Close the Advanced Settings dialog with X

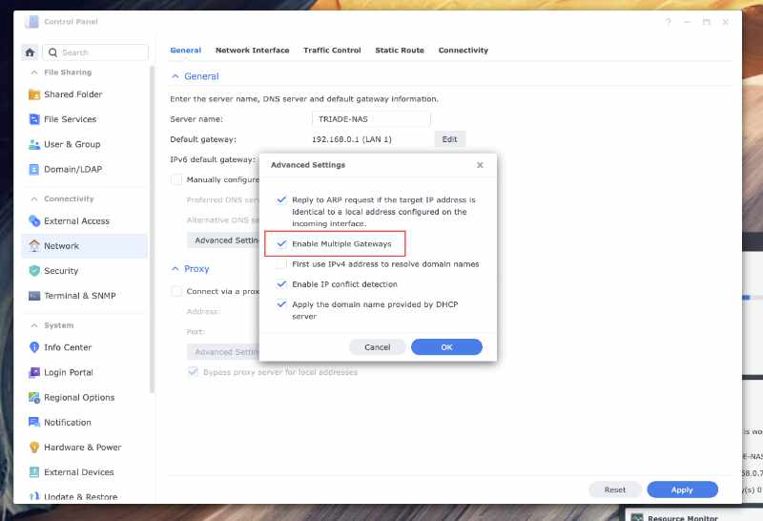(480, 165)
